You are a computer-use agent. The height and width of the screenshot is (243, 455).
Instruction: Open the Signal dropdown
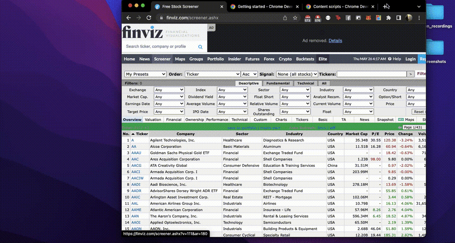tap(297, 74)
